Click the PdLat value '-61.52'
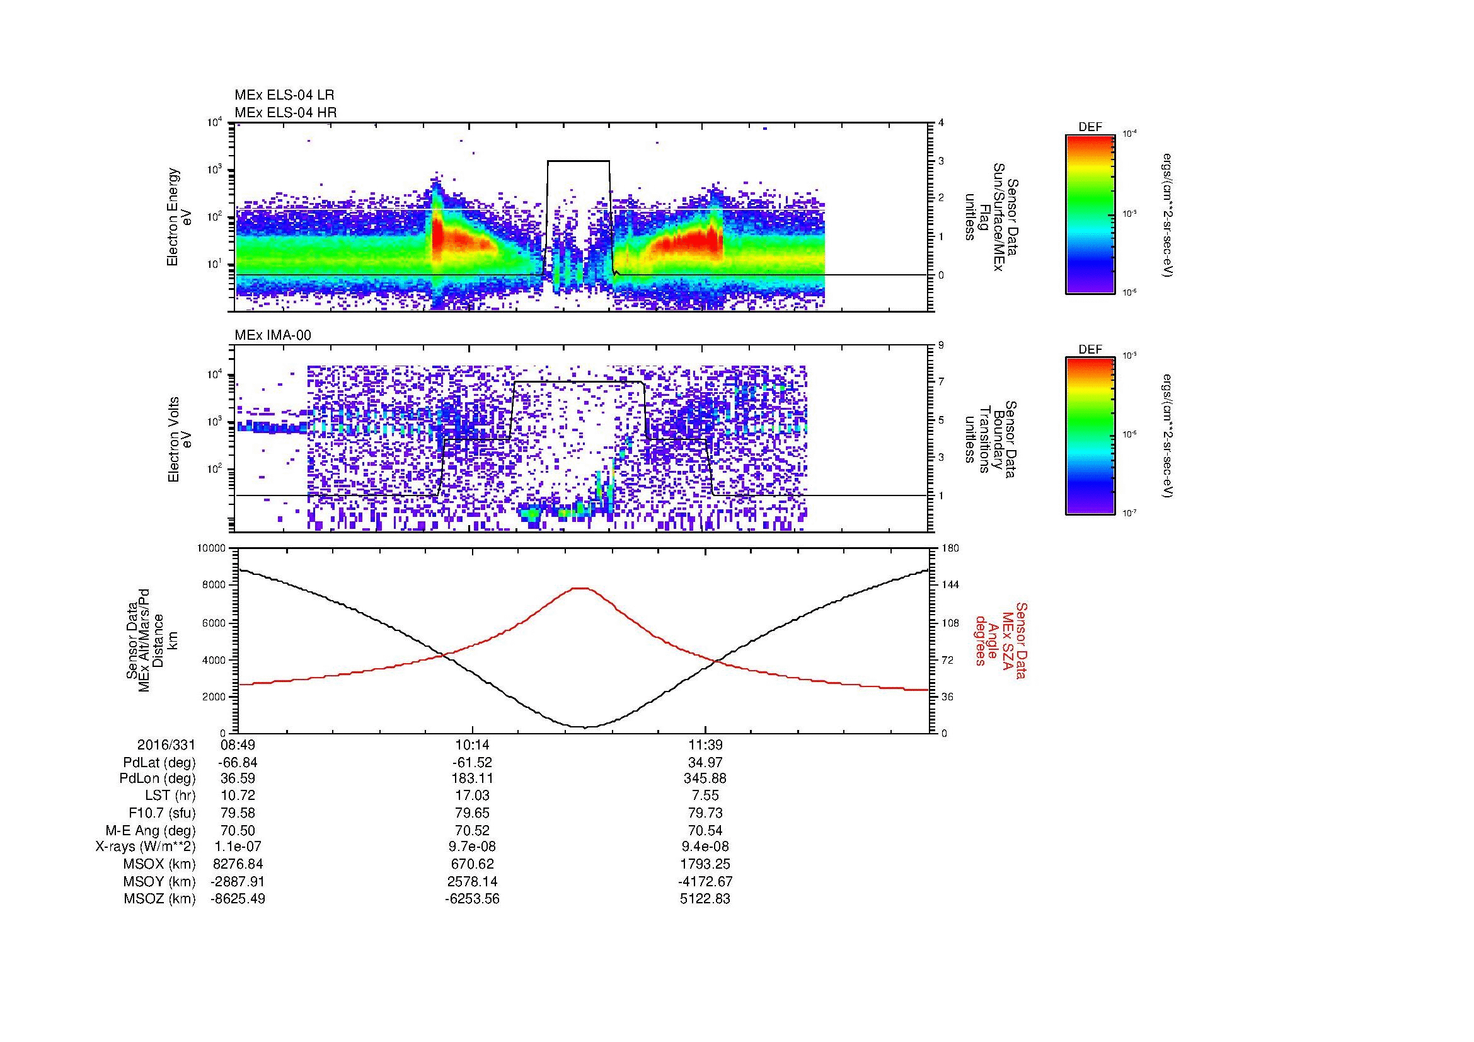 (x=472, y=763)
